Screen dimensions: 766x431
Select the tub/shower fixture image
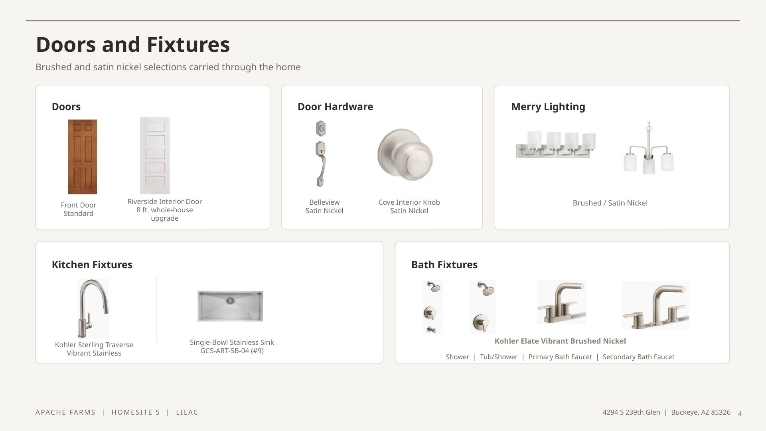[483, 306]
